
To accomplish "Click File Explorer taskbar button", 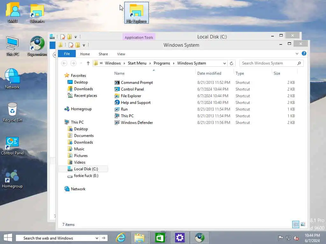I will pyautogui.click(x=139, y=238).
